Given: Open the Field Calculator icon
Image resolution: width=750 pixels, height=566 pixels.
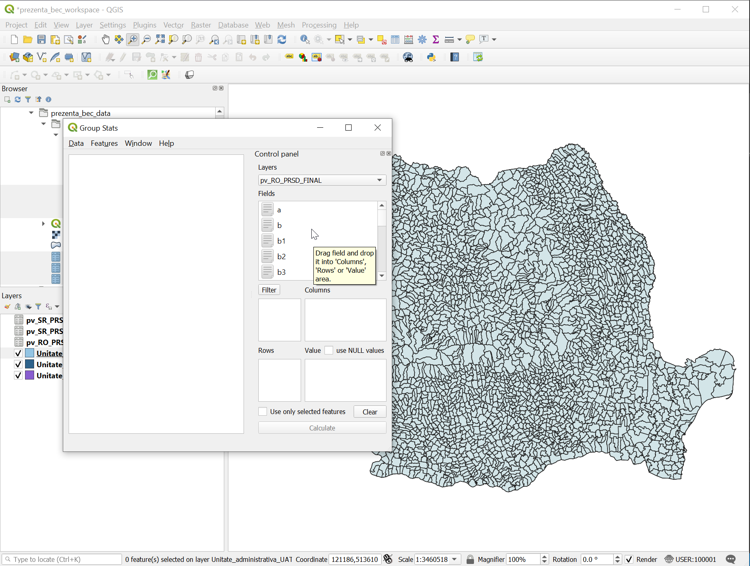Looking at the screenshot, I should coord(408,39).
